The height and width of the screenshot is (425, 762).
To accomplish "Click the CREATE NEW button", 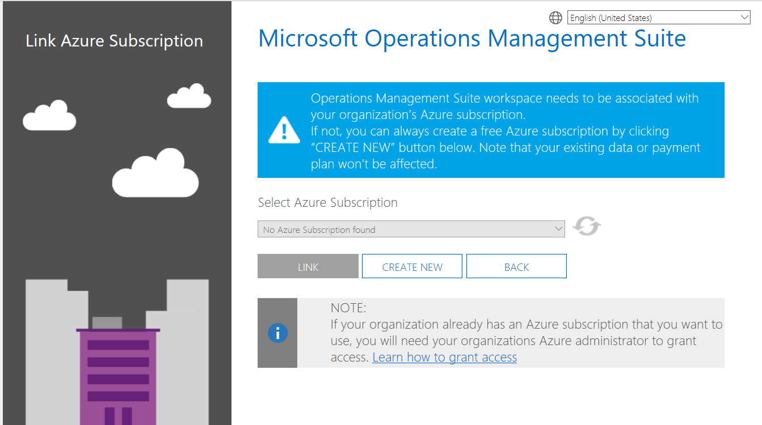I will pyautogui.click(x=412, y=267).
